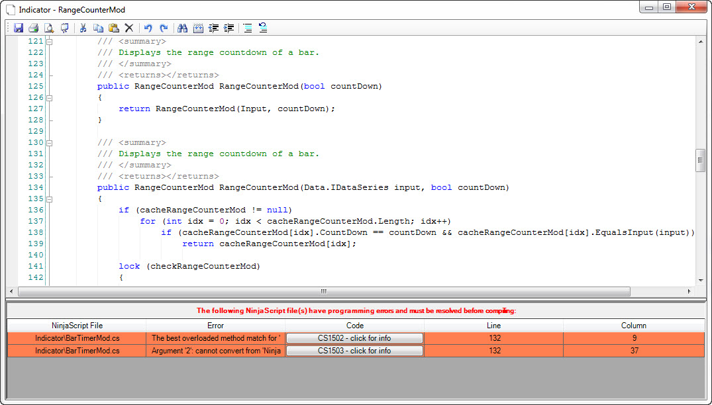
Task: Click the Error column header
Action: [x=216, y=326]
